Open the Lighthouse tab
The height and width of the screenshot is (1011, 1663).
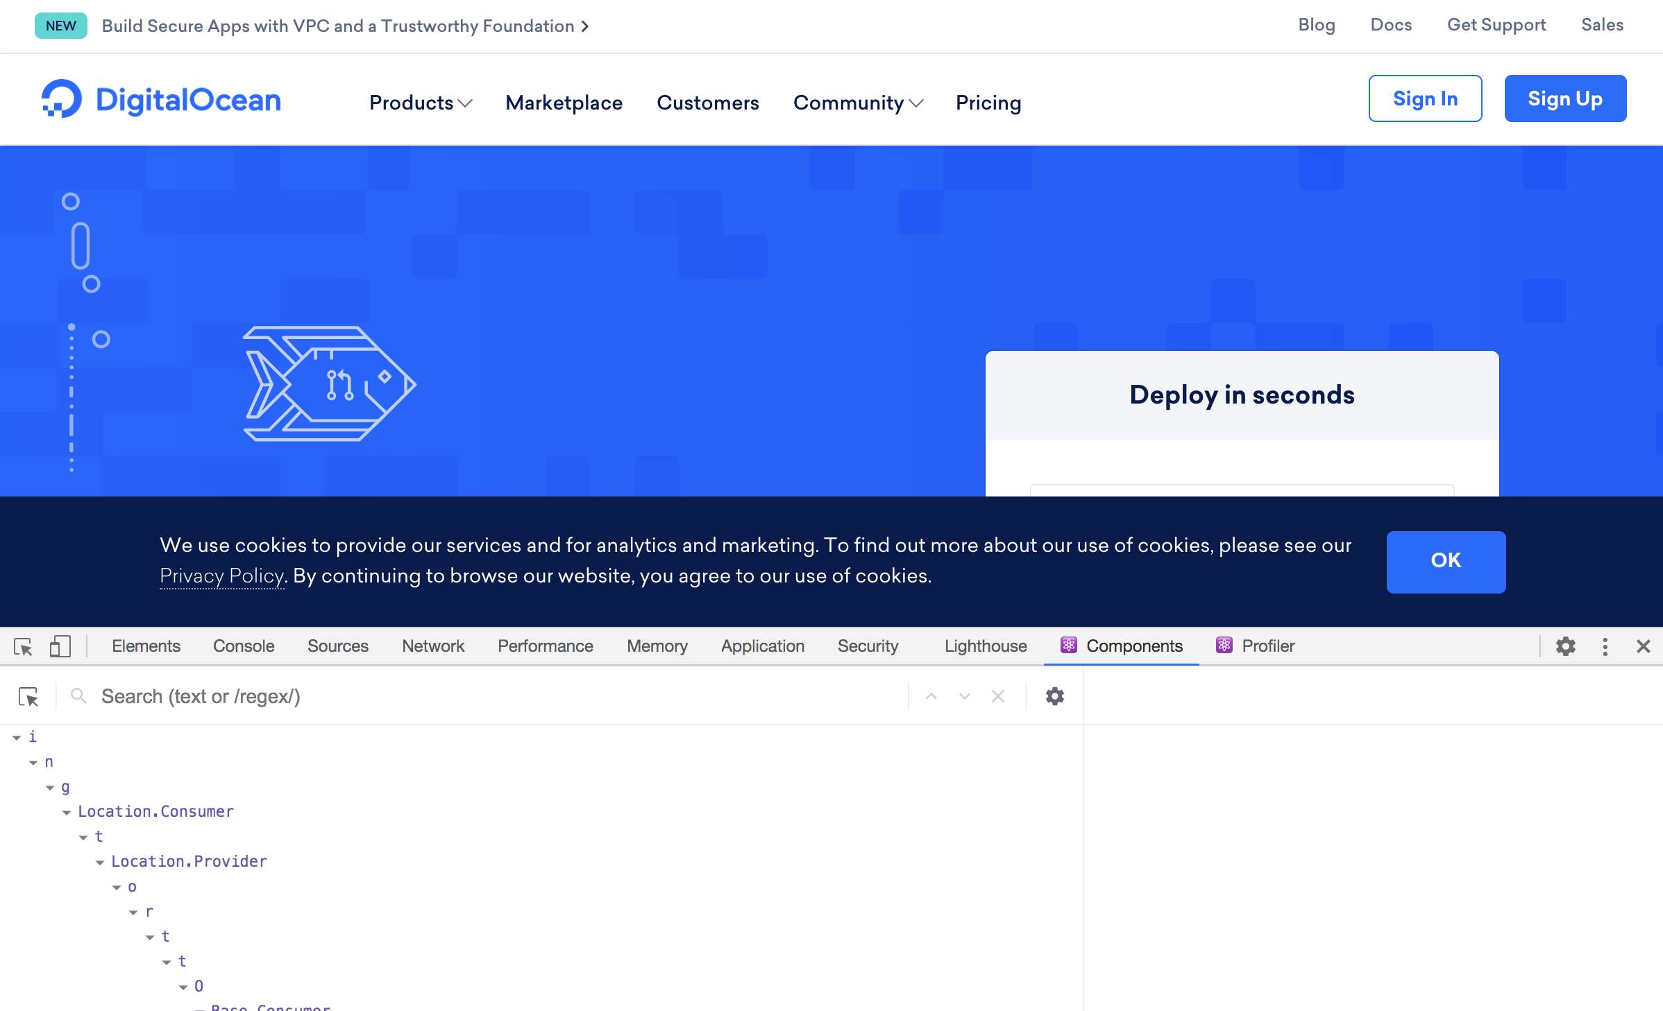pyautogui.click(x=986, y=646)
